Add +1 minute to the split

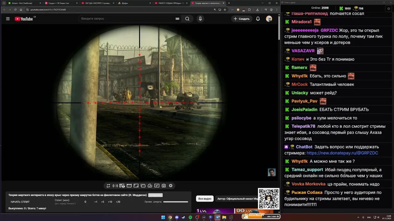(x=96, y=202)
